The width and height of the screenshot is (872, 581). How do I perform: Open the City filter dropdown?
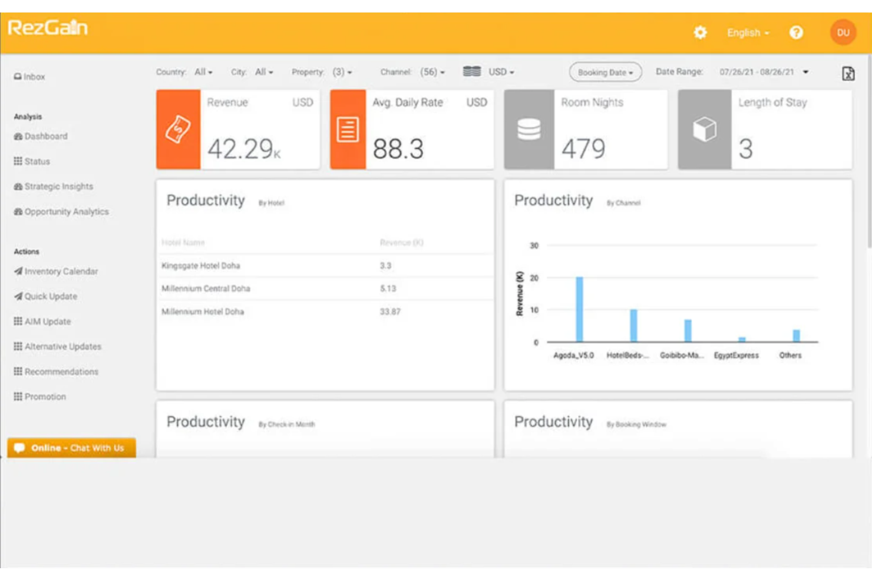pos(264,72)
